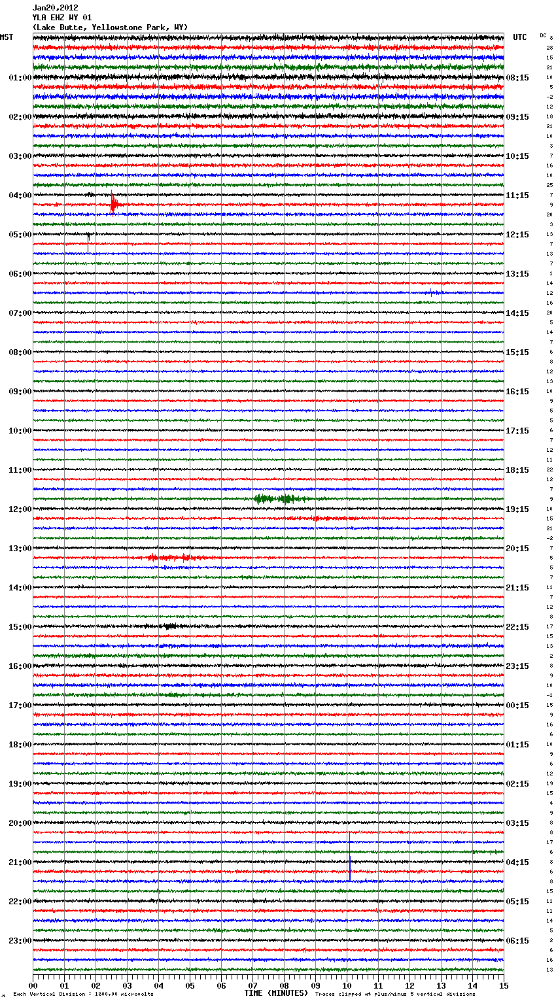Click the '15:00' MST time label
Screen dimensions: 556x1003
tap(20, 627)
